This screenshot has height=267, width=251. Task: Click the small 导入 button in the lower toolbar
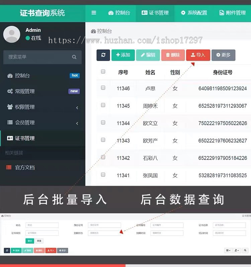point(51,251)
